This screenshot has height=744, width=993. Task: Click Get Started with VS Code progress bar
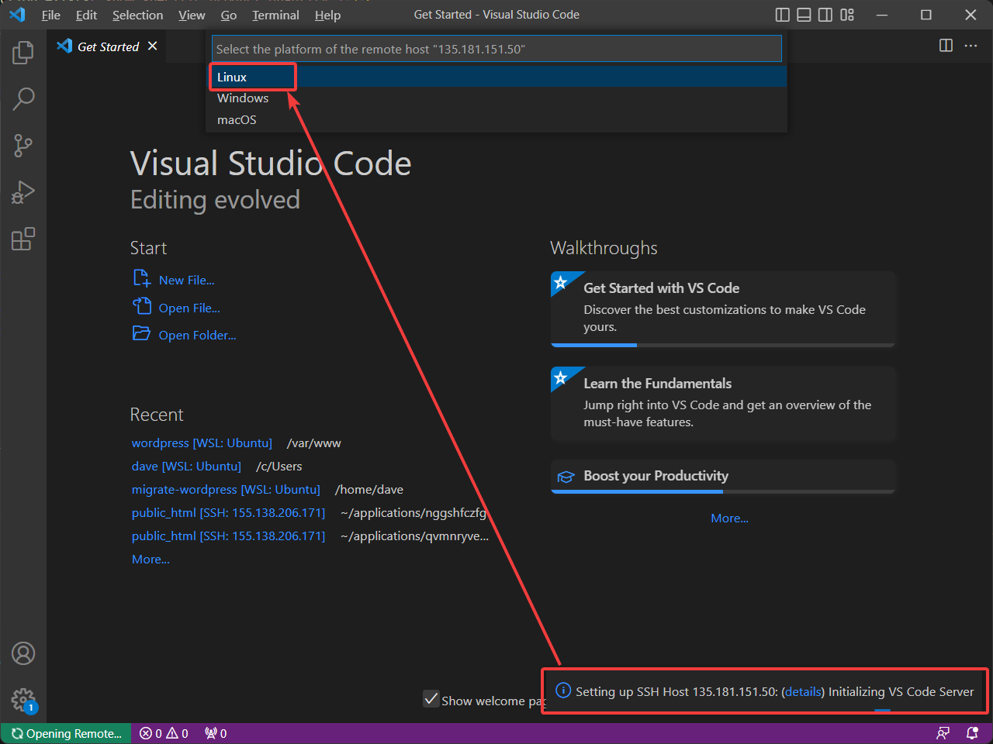click(723, 345)
